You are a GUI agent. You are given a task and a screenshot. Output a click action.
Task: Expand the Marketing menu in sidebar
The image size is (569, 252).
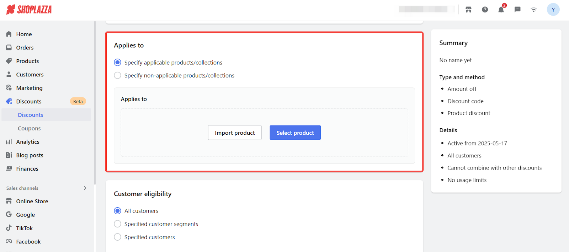pos(29,88)
